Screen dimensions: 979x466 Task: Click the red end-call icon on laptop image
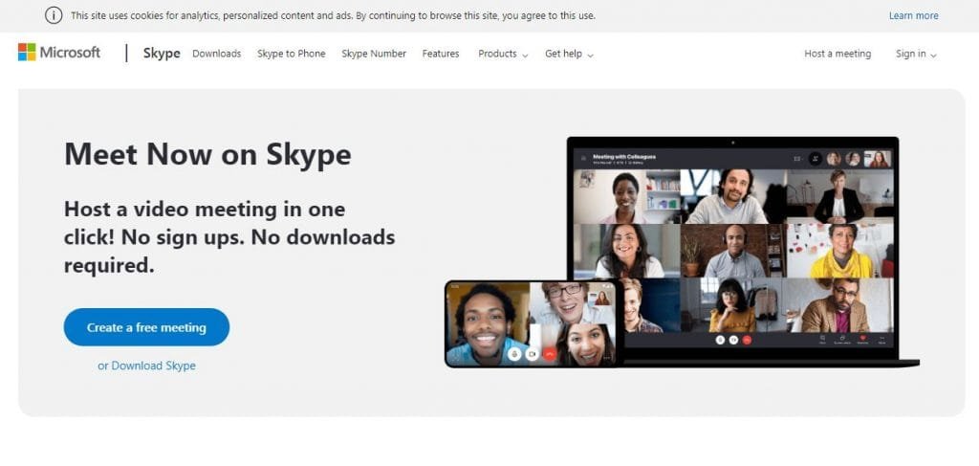[x=747, y=339]
